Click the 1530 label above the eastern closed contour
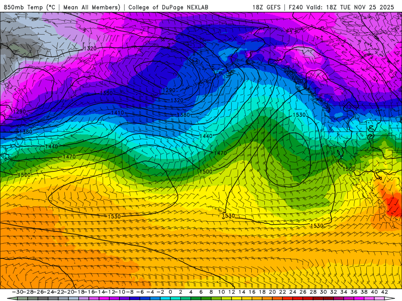This screenshot has width=402, height=301. tap(299, 115)
